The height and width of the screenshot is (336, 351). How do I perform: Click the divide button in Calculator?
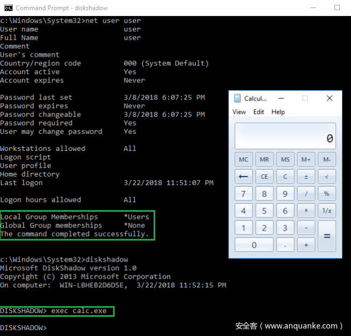click(306, 194)
